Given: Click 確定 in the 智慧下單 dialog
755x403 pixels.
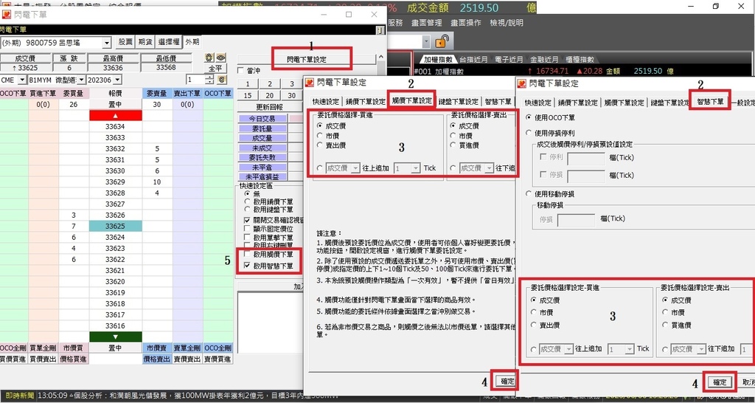Looking at the screenshot, I should click(720, 382).
